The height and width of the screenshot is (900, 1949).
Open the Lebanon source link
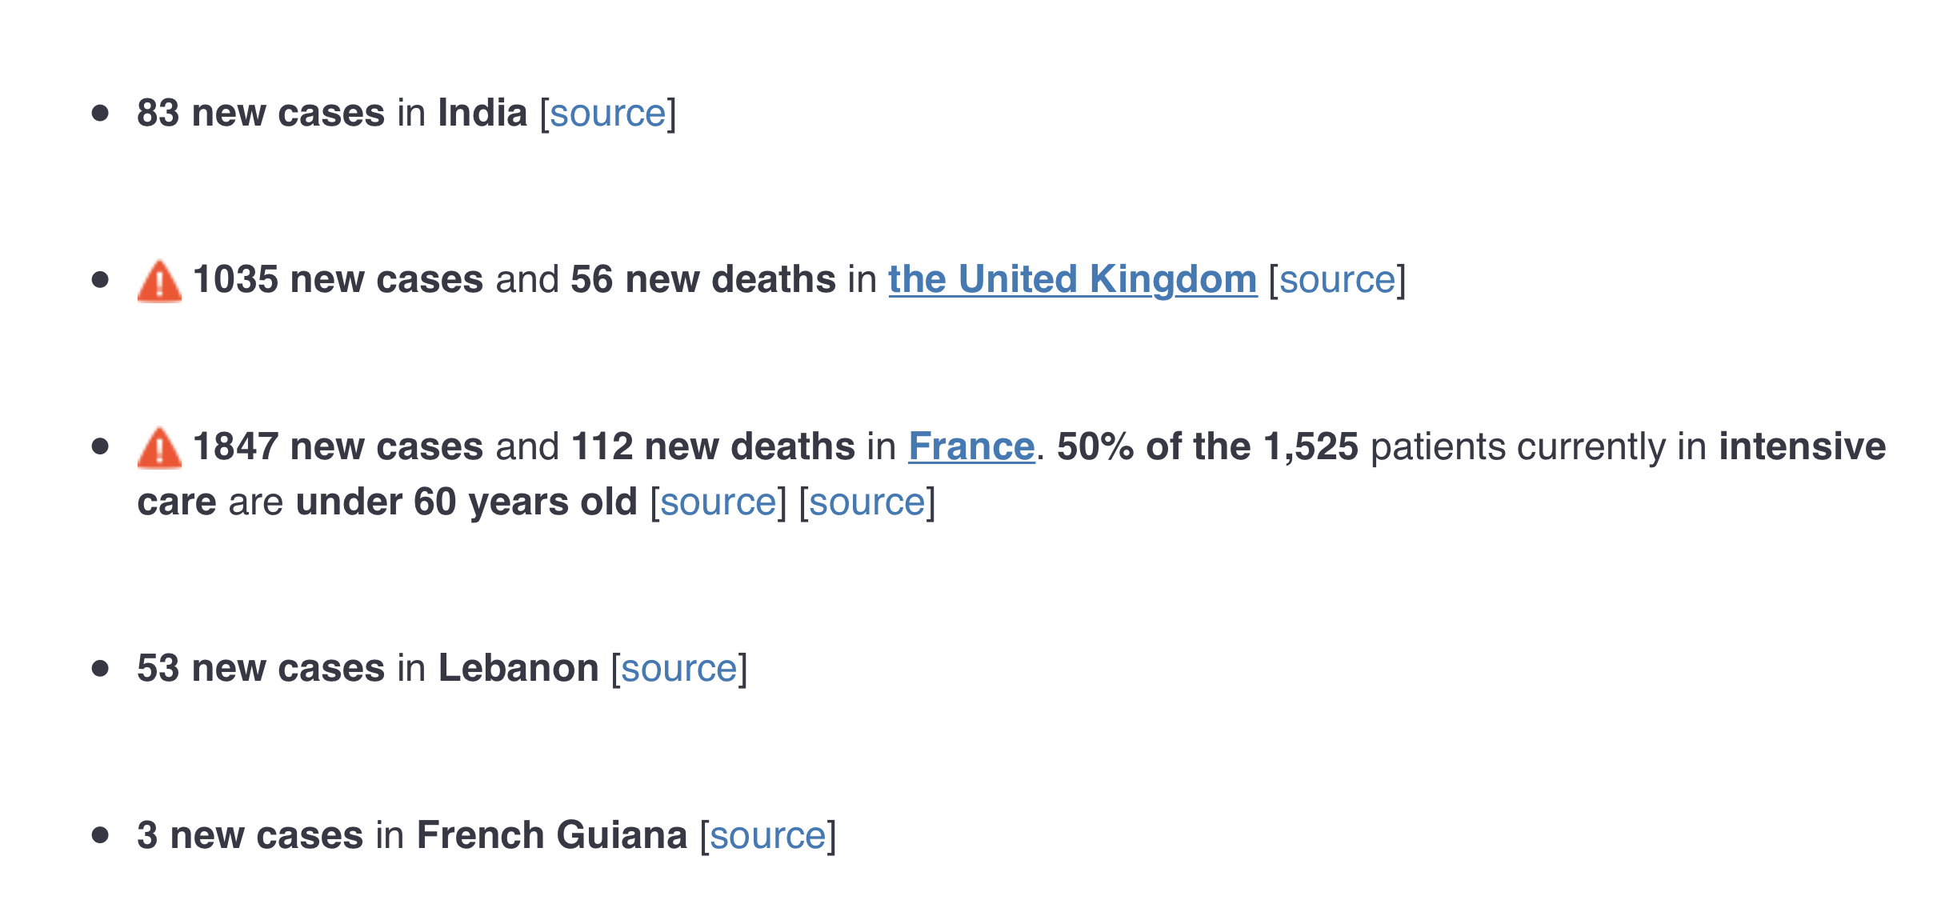[679, 669]
